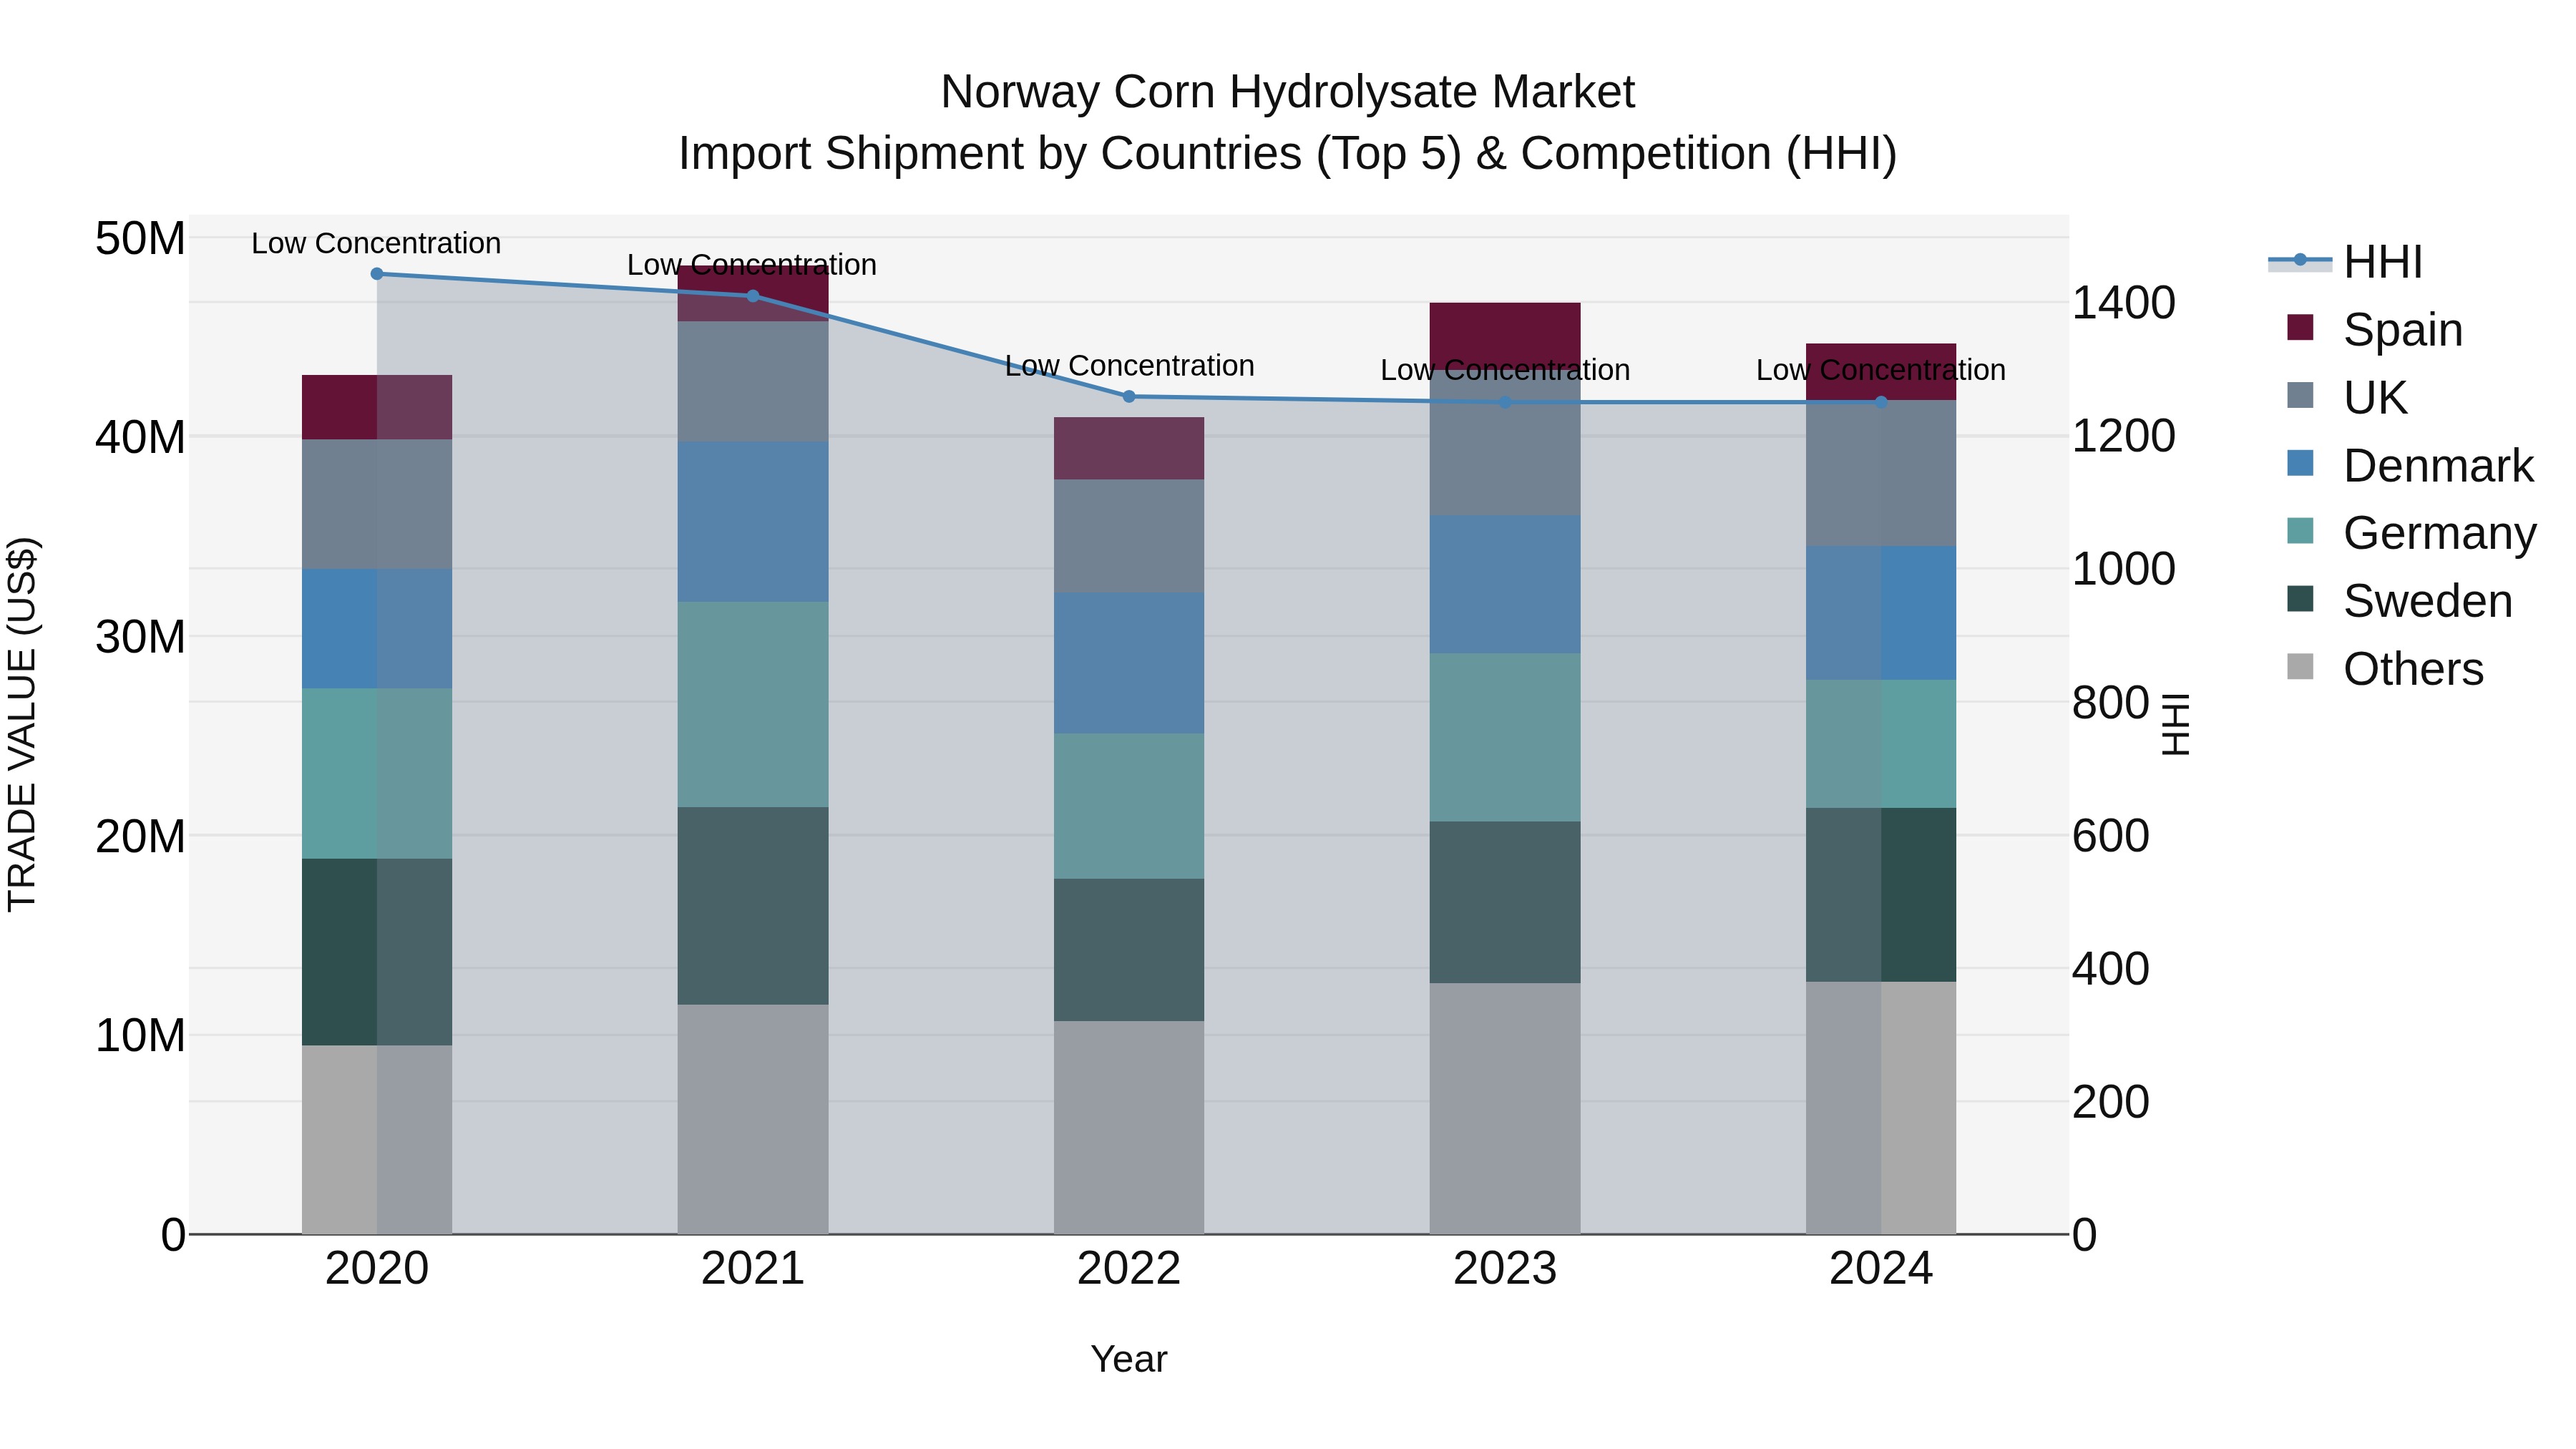The height and width of the screenshot is (1449, 2576).
Task: Click the Spain color swatch in legend
Action: tap(2300, 327)
